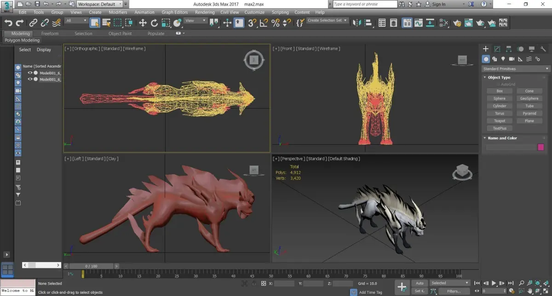Switch to the Populate ribbon tab
The image size is (552, 296).
coord(156,34)
